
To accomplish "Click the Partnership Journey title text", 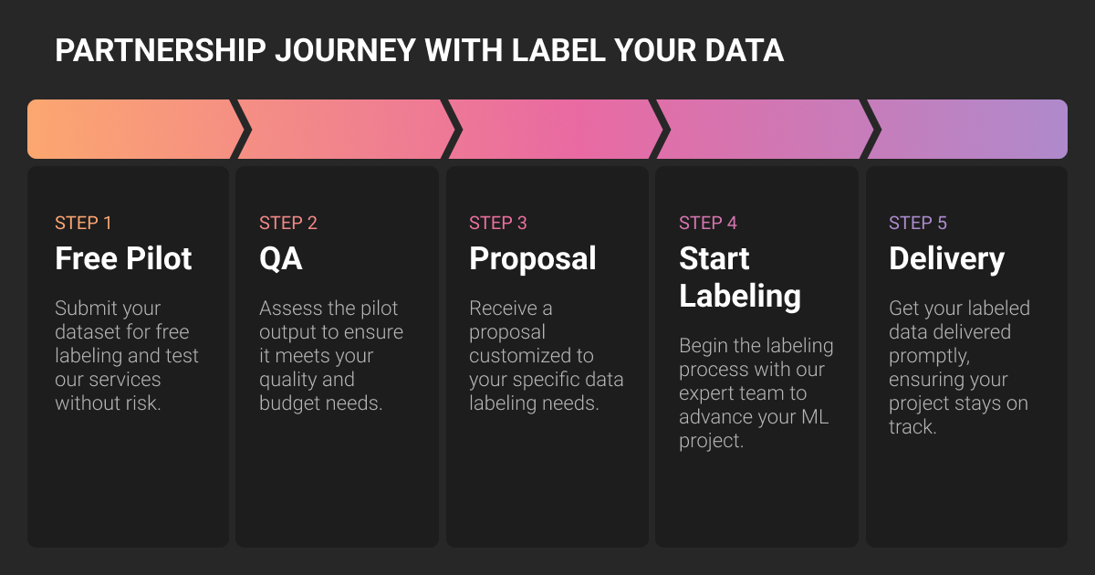I will click(419, 50).
